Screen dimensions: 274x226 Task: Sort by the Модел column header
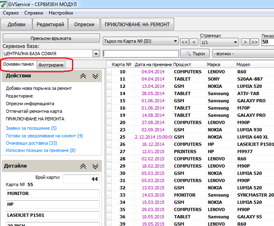(255, 65)
